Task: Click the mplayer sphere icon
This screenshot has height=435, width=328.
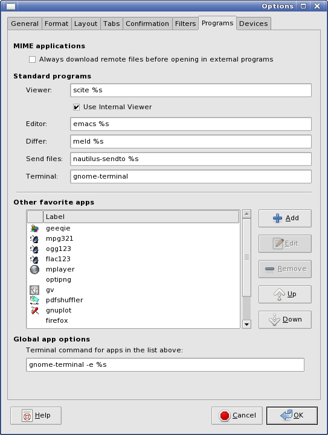Action: pyautogui.click(x=34, y=269)
